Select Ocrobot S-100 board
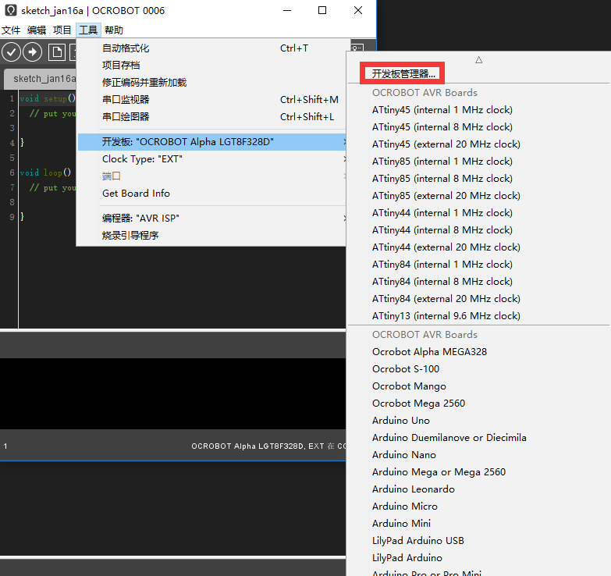611x576 pixels. (406, 369)
